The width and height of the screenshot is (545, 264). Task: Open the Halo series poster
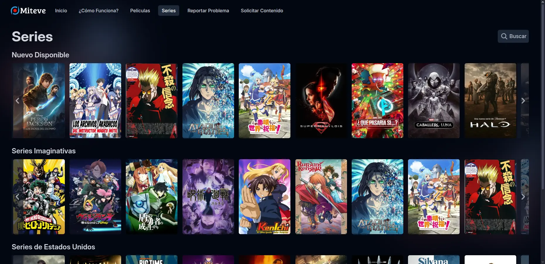pos(490,101)
